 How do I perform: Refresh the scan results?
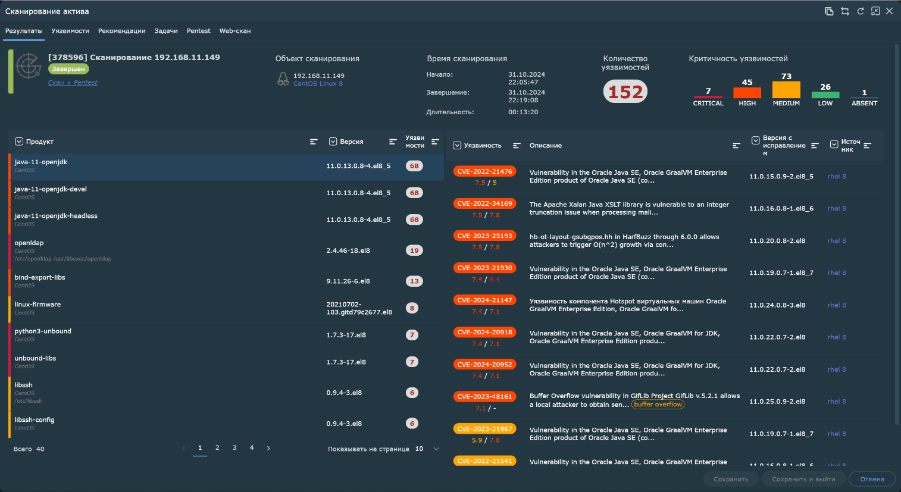[860, 11]
